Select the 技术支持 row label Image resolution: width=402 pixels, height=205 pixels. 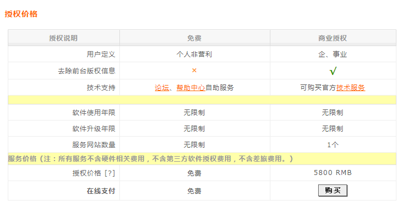point(101,87)
